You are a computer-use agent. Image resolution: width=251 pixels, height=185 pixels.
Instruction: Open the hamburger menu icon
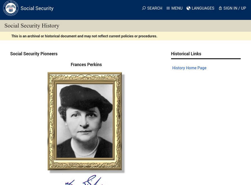tap(168, 8)
